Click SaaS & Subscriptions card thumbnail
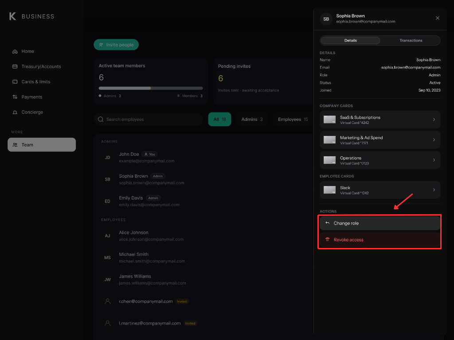The image size is (454, 340). click(329, 120)
